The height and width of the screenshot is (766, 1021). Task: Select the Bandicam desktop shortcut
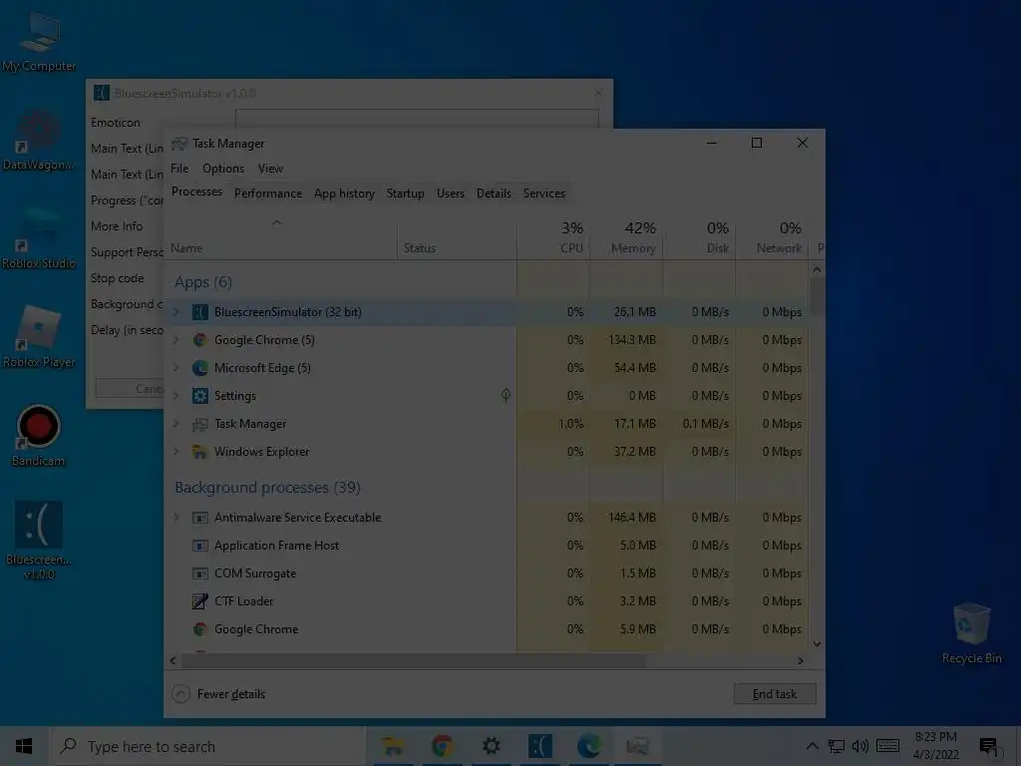click(x=39, y=436)
